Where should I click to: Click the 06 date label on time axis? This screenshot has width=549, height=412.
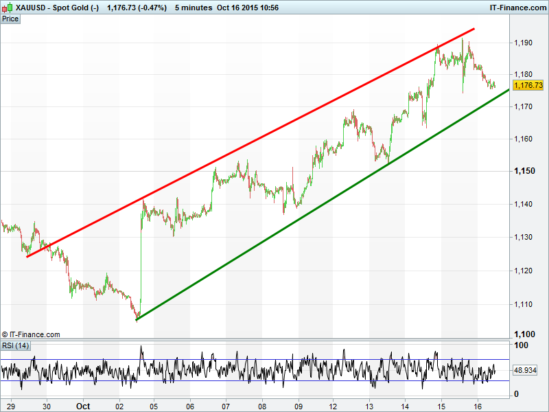pyautogui.click(x=190, y=407)
